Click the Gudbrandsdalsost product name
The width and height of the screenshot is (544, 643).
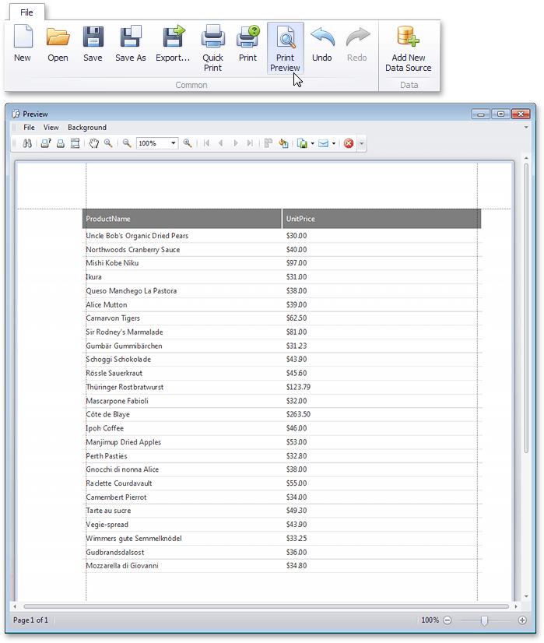(x=115, y=553)
